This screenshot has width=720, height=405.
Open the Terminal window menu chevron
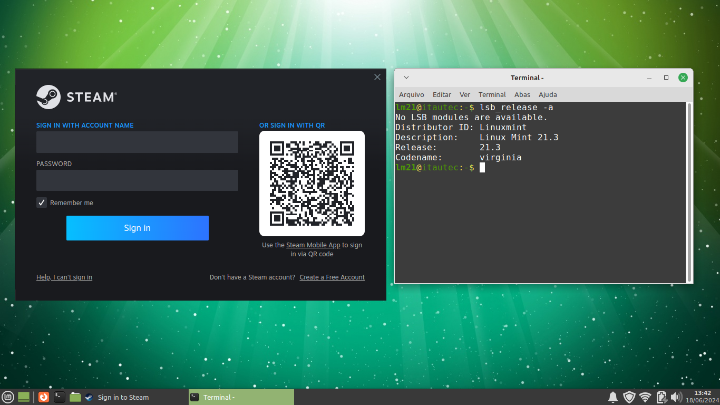(x=406, y=78)
